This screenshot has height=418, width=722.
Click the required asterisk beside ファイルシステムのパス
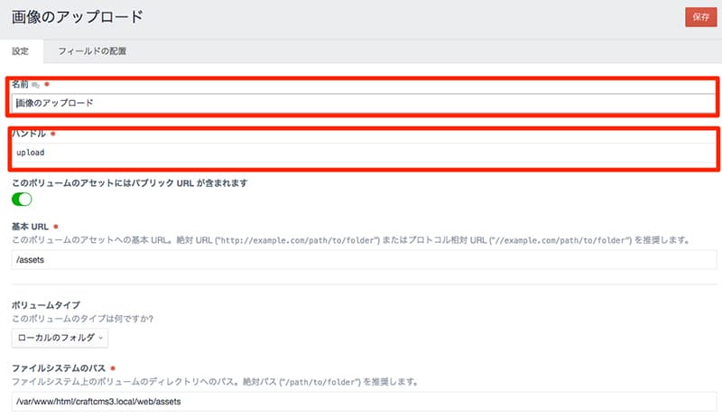pos(113,368)
